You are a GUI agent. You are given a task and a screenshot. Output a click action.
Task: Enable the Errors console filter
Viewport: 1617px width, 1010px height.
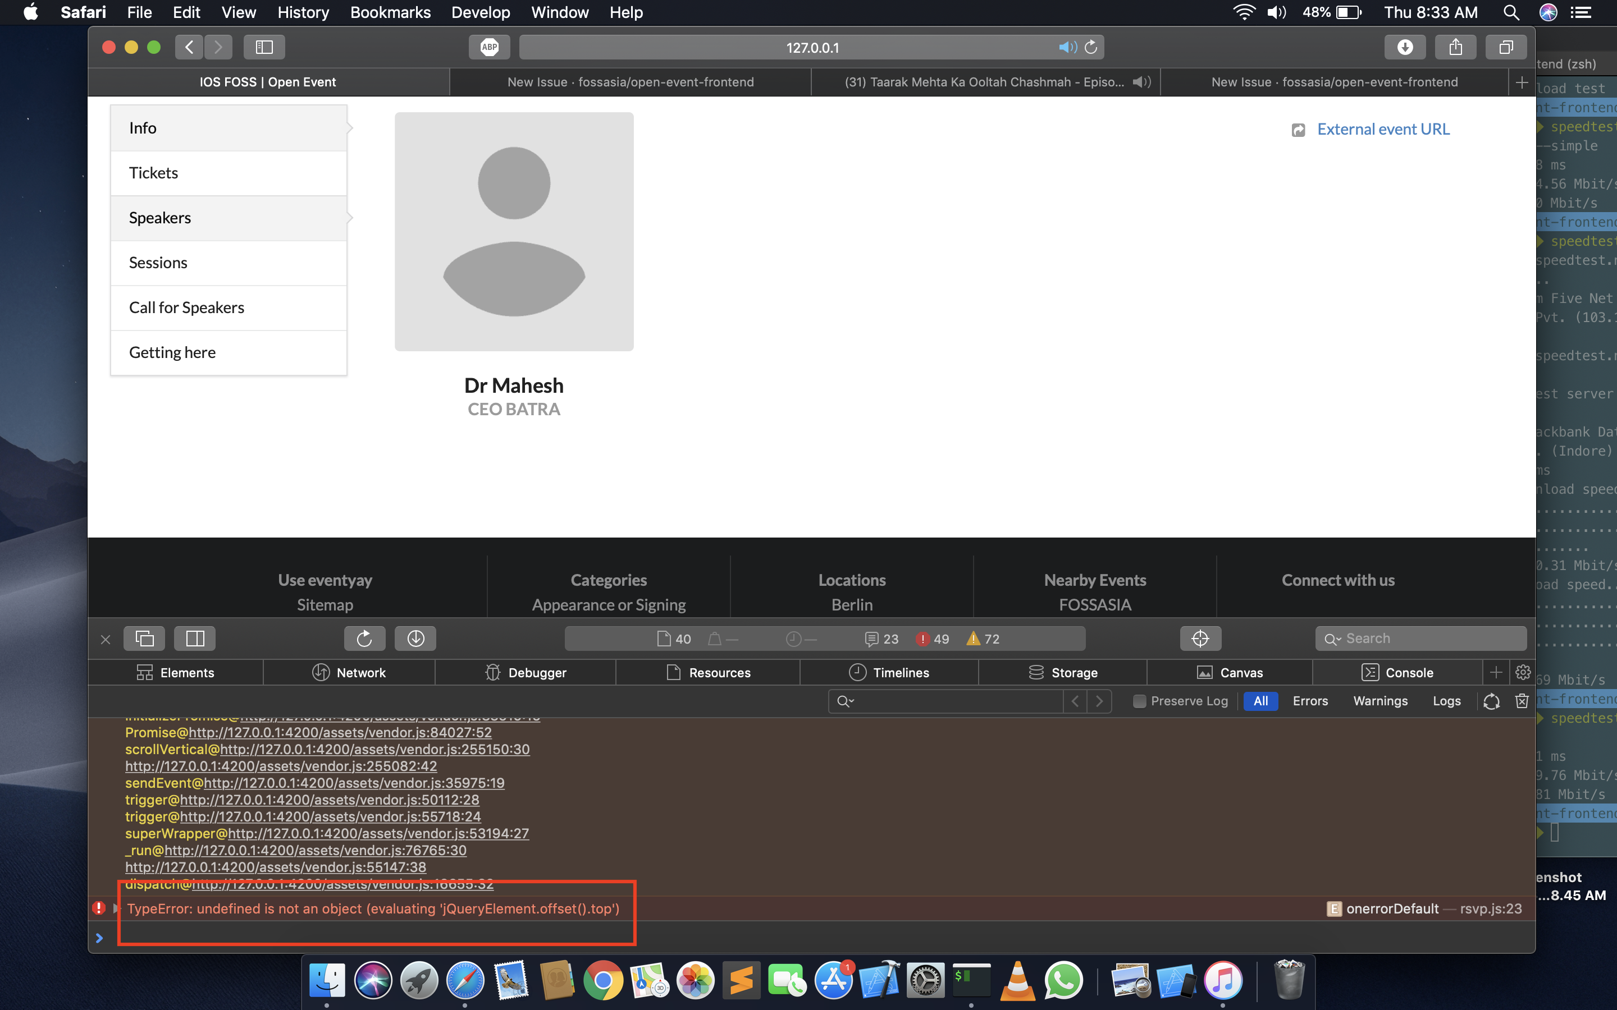pos(1310,701)
